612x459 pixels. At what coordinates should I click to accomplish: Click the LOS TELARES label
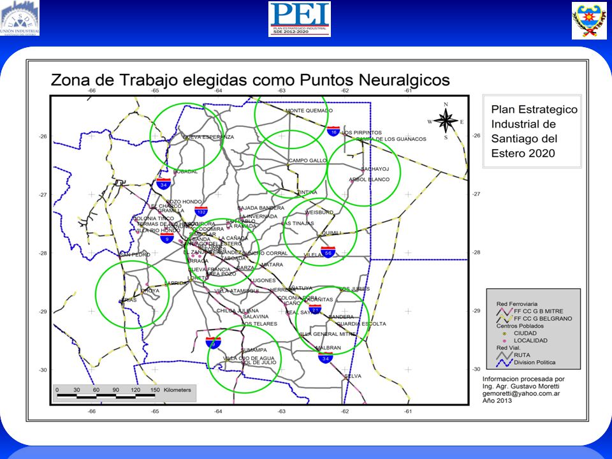pyautogui.click(x=259, y=324)
